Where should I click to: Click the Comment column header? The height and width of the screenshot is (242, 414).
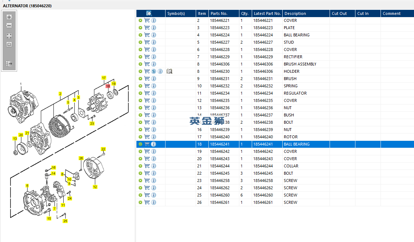[397, 13]
